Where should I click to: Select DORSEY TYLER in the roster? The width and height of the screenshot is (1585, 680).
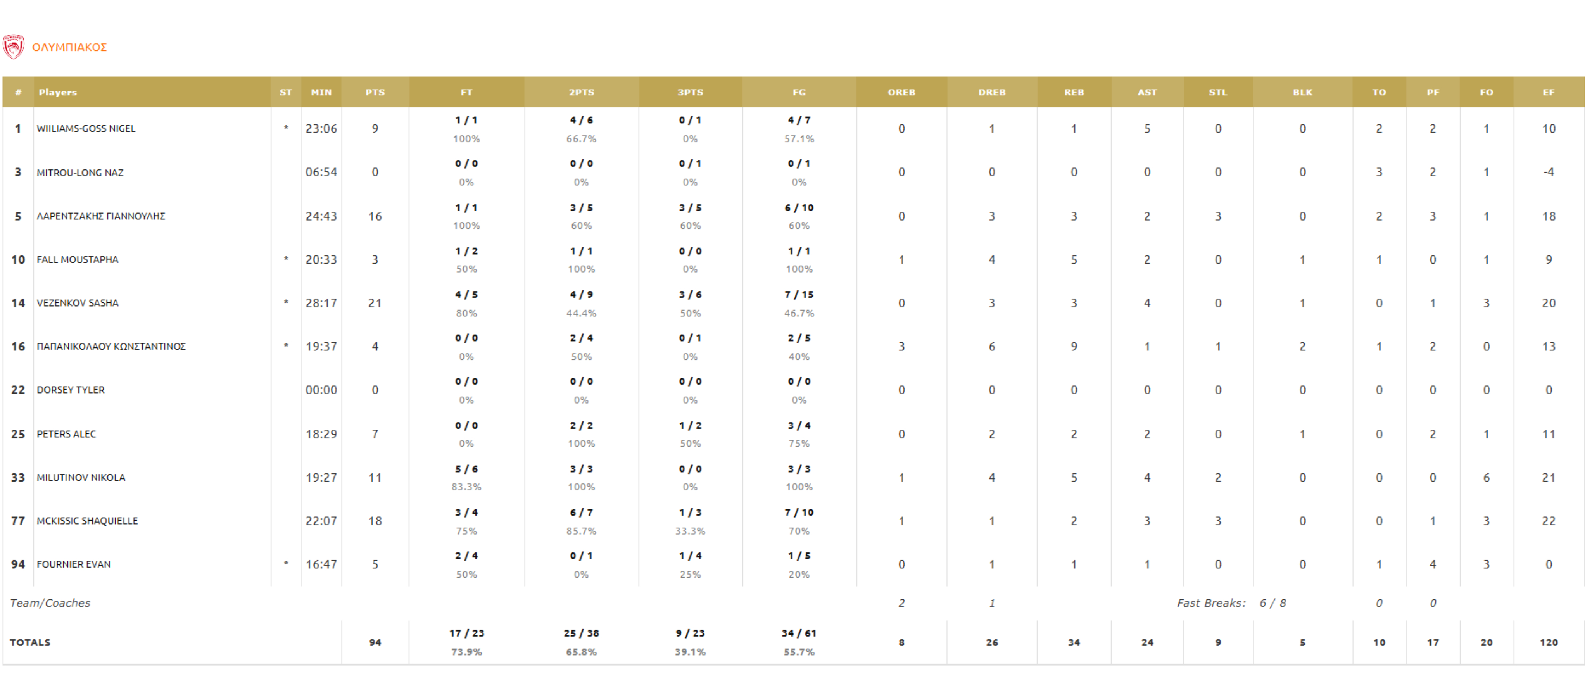pyautogui.click(x=71, y=390)
